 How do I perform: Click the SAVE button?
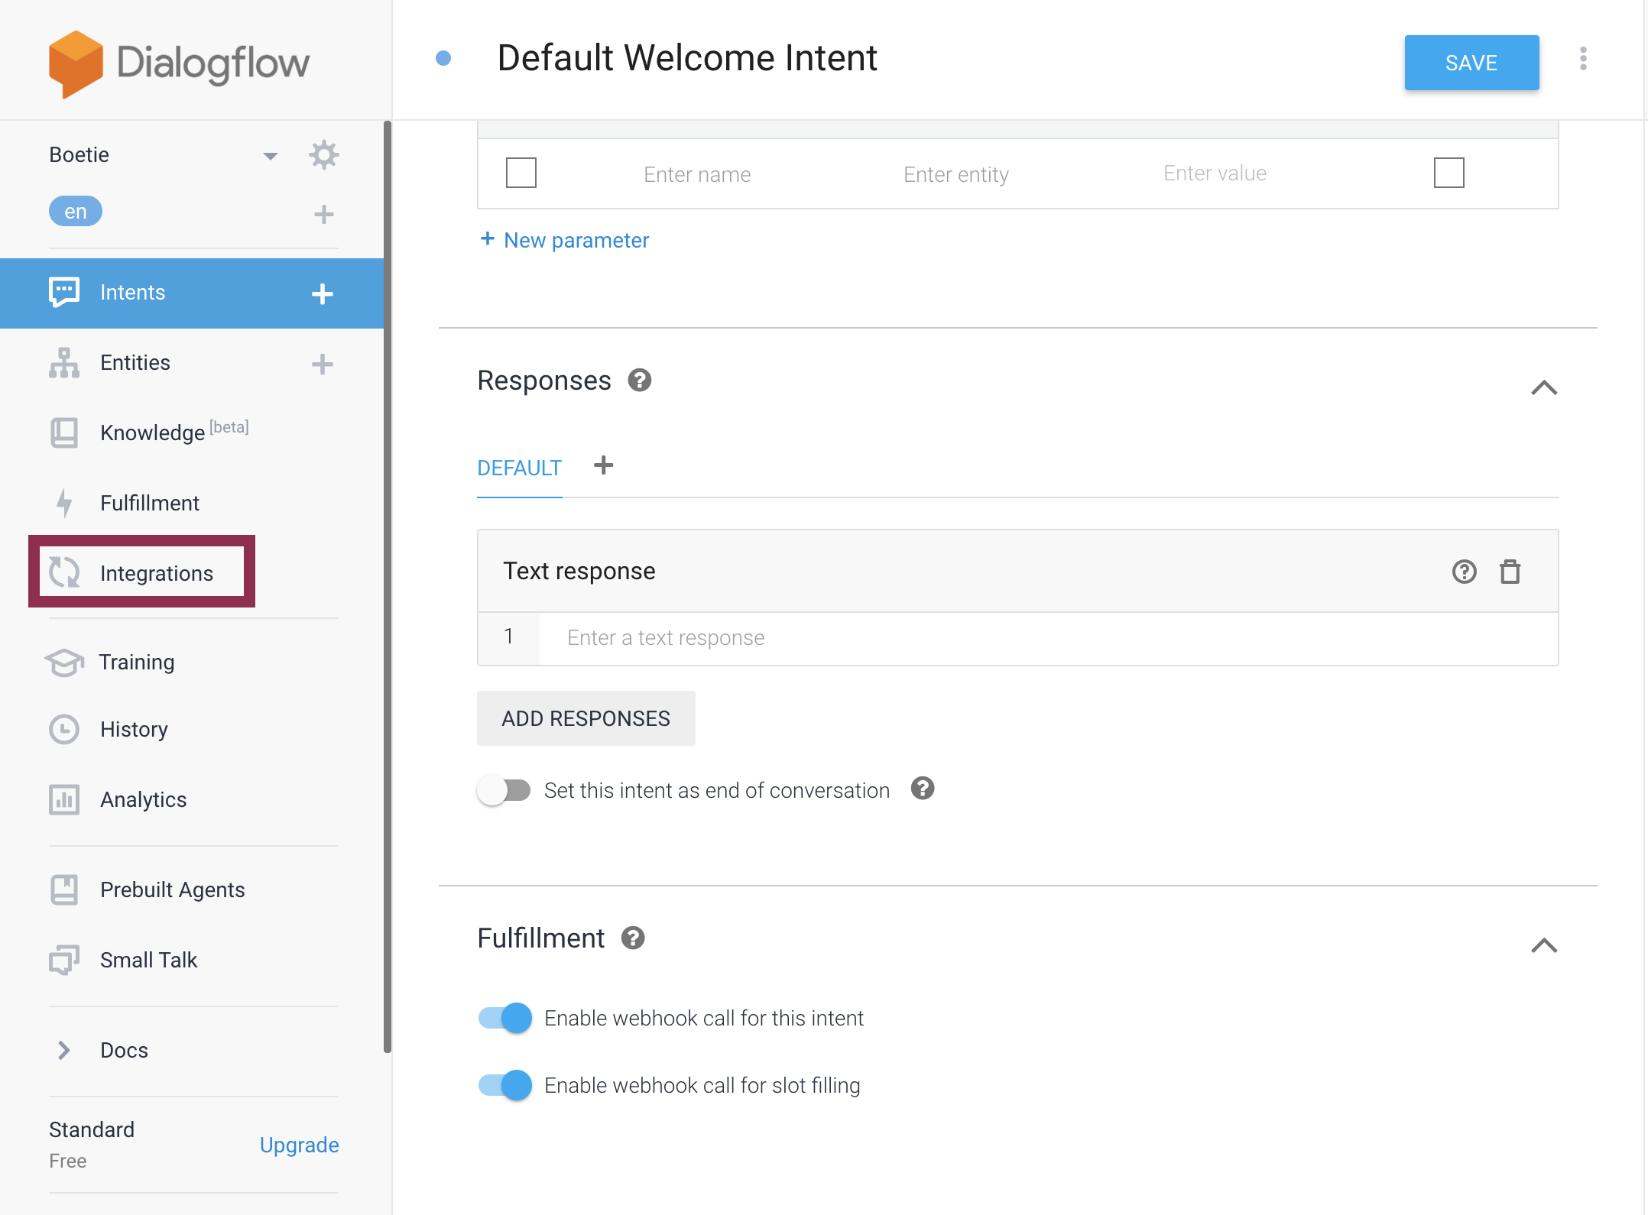coord(1471,63)
